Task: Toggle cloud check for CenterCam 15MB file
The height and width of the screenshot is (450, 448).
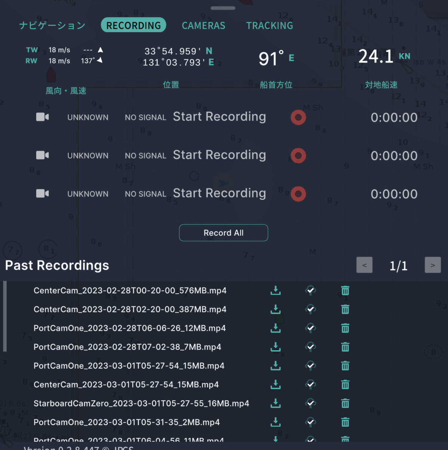Action: [310, 384]
